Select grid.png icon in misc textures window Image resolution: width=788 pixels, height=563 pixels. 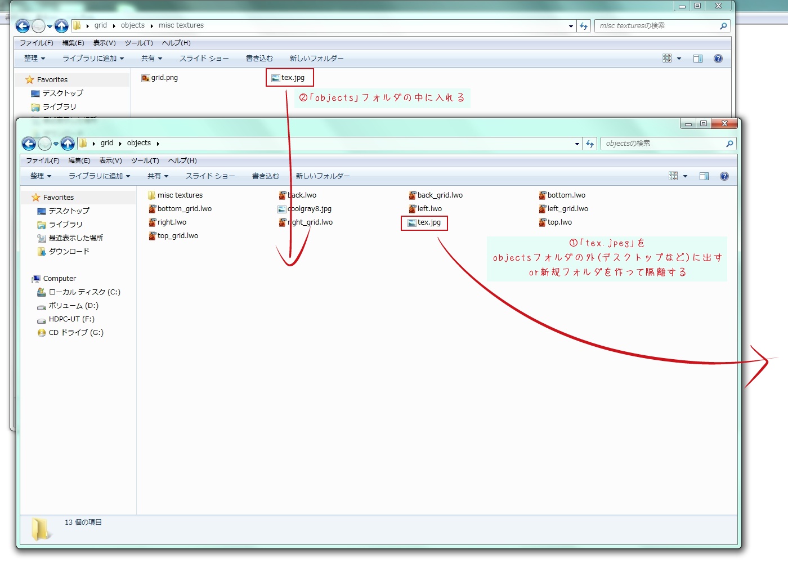[146, 78]
